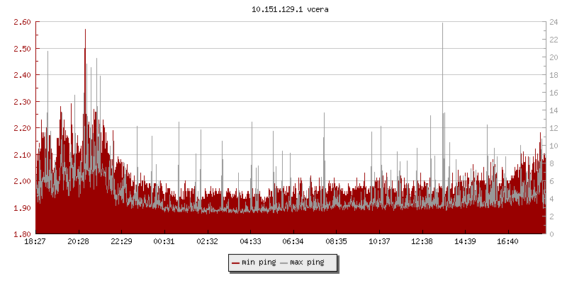
Task: Click the 12:38 time axis label
Action: pyautogui.click(x=422, y=241)
